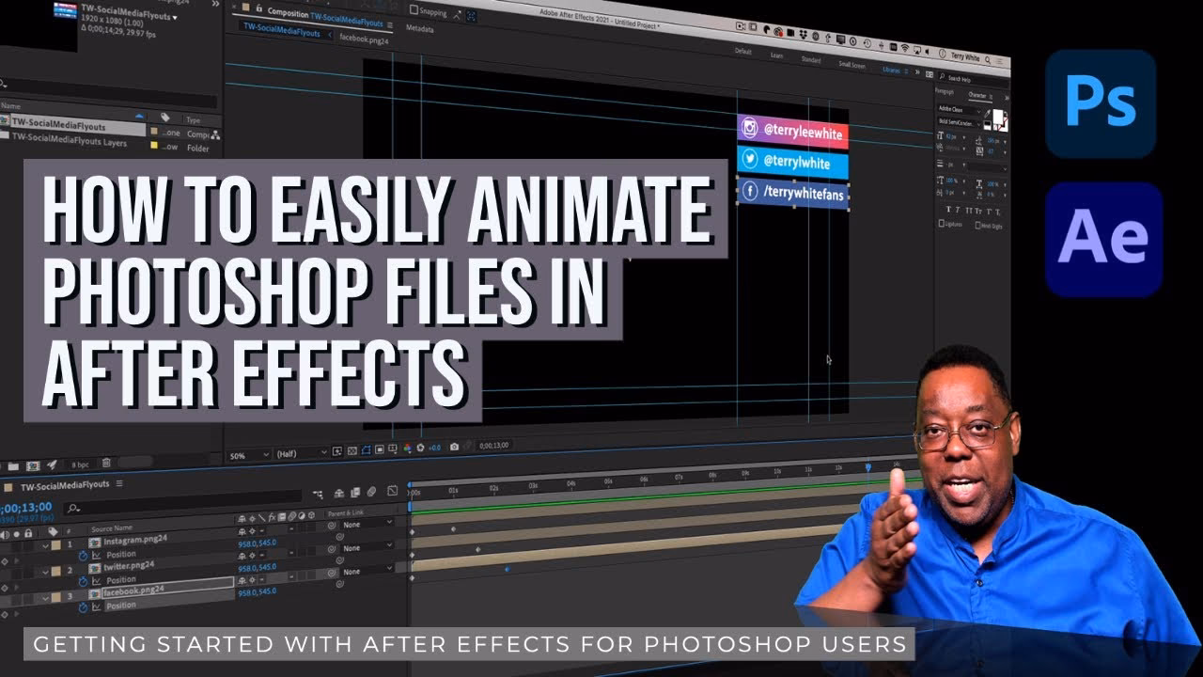The width and height of the screenshot is (1203, 677).
Task: Click the Small Screen workspace button
Action: [x=852, y=64]
